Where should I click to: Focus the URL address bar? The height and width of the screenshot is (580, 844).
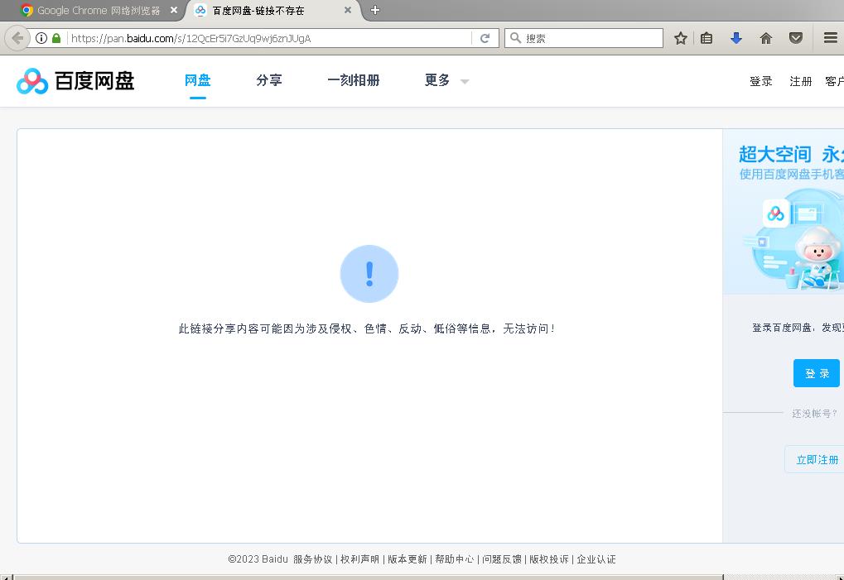pos(269,38)
